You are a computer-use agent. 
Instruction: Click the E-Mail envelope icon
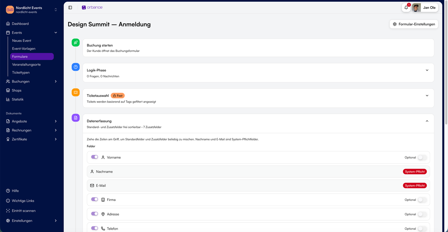click(92, 185)
